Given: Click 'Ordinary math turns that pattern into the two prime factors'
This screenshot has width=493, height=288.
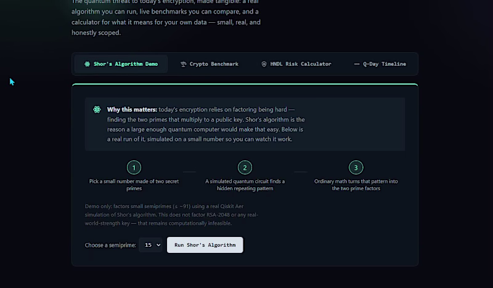Looking at the screenshot, I should point(356,185).
